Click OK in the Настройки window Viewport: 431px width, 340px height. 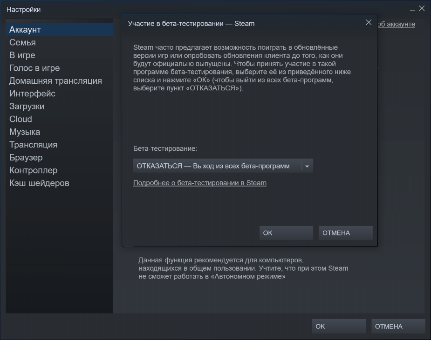(339, 327)
